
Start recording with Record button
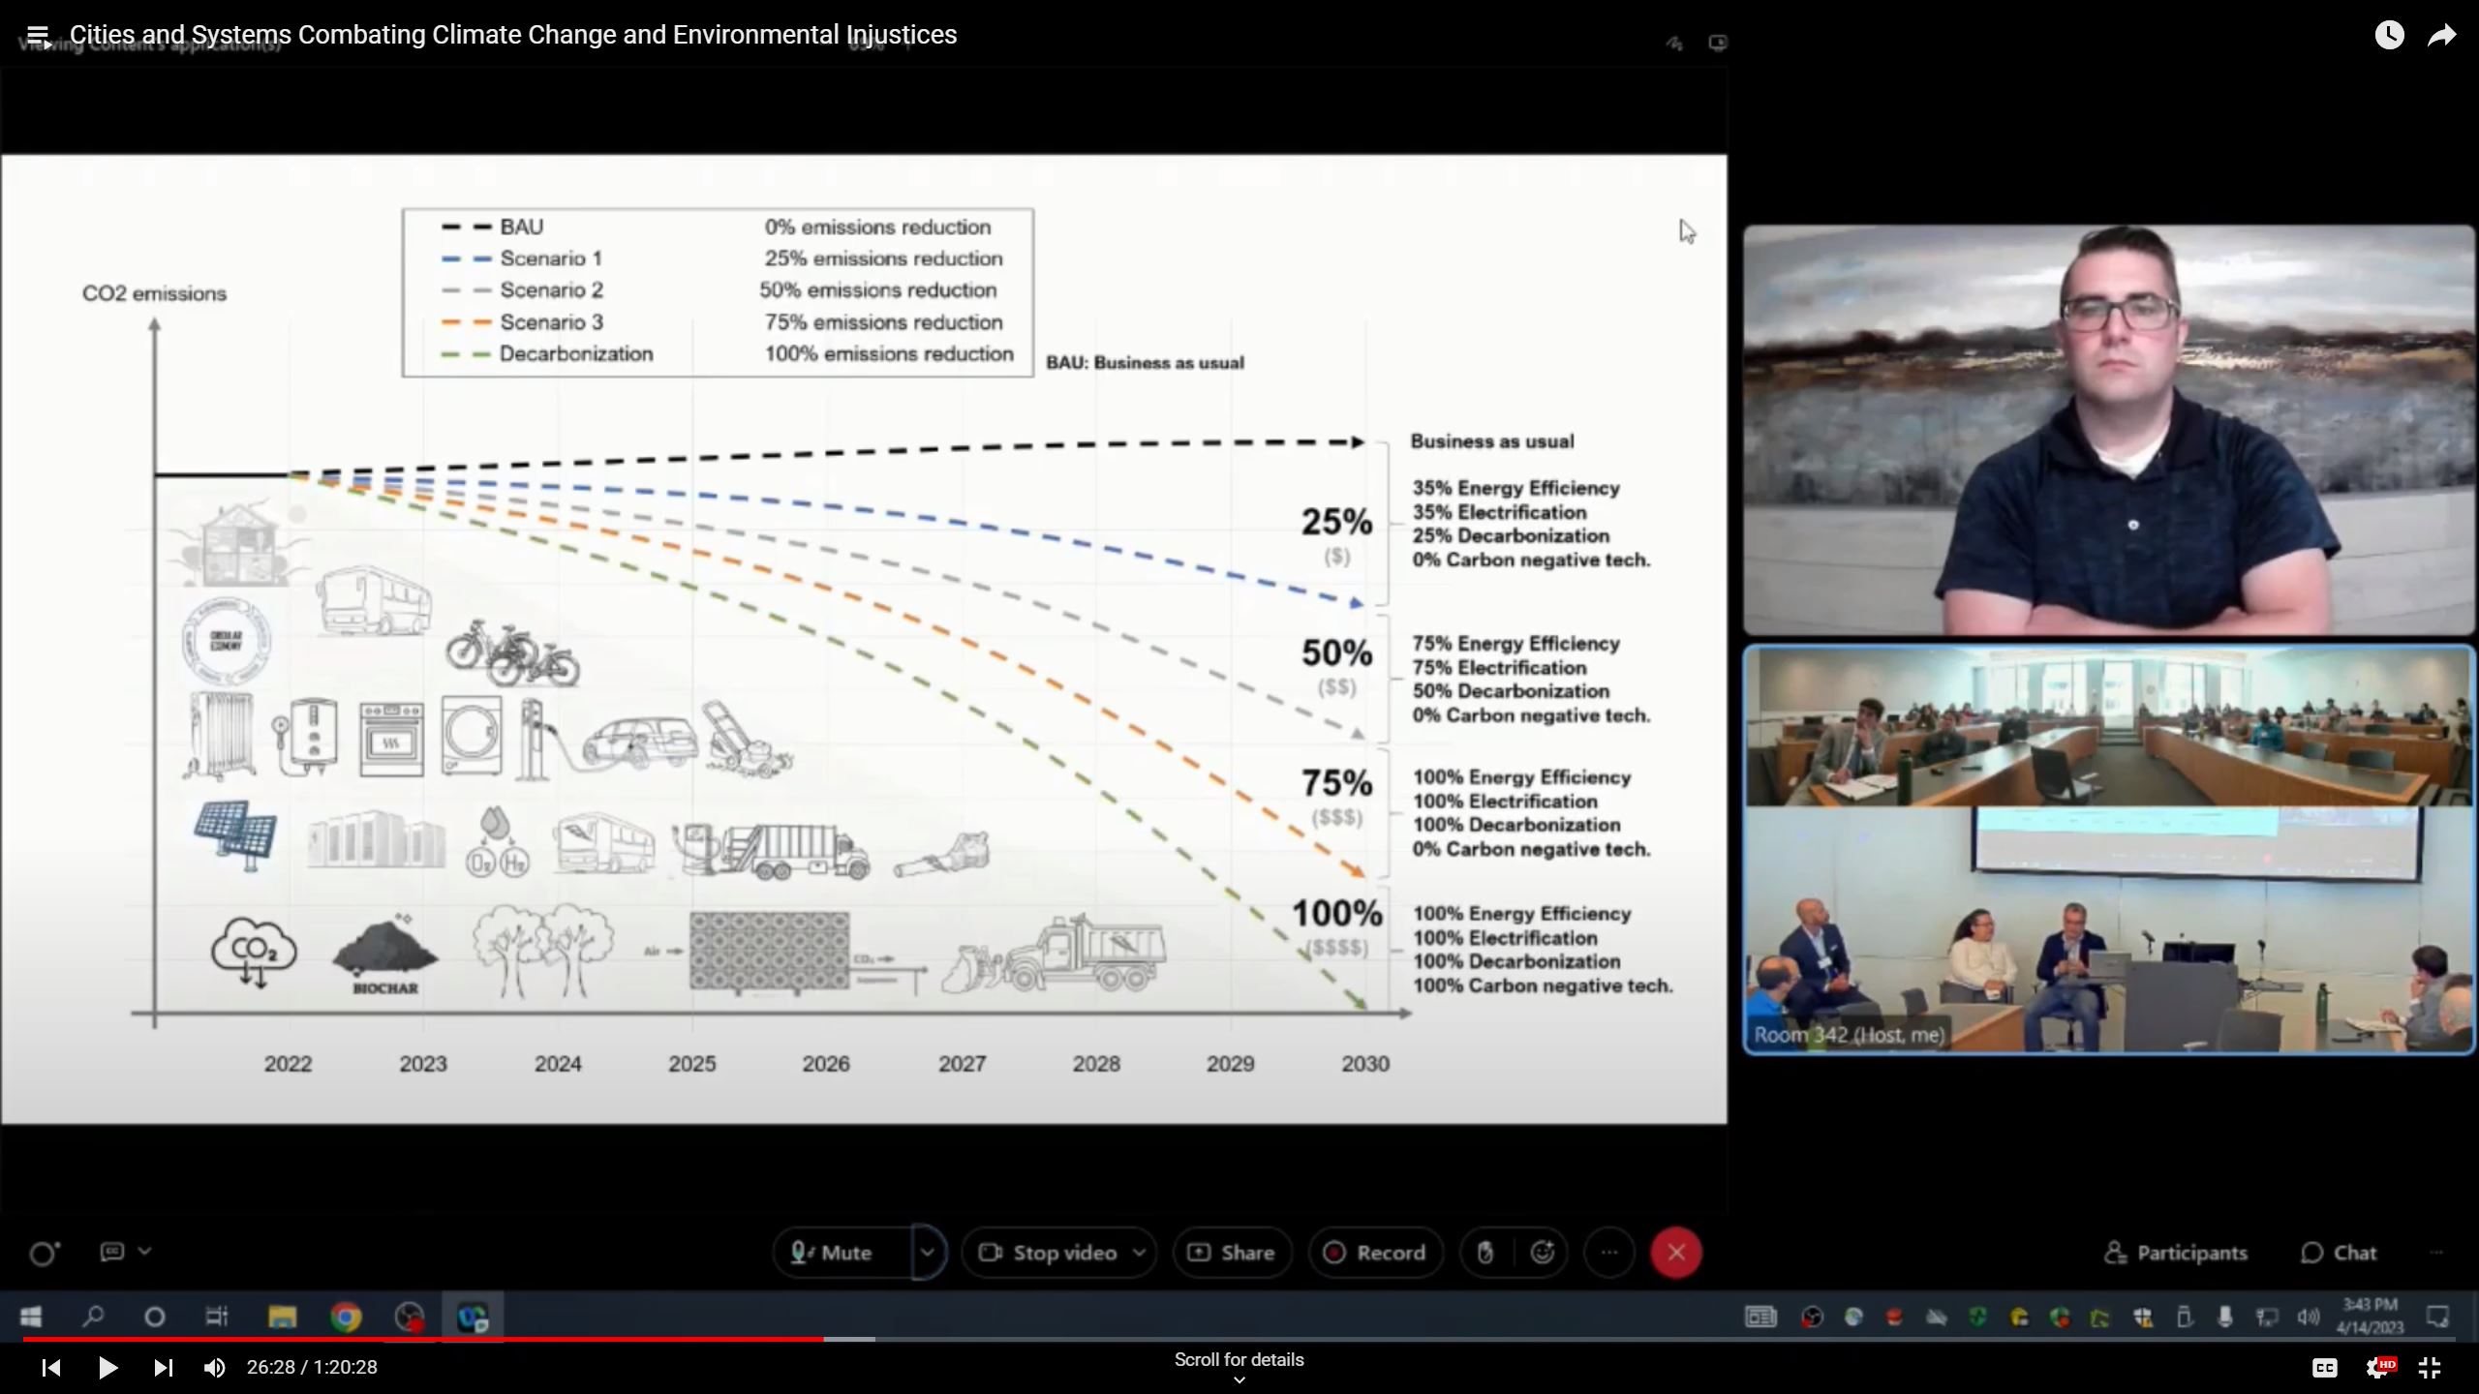pyautogui.click(x=1375, y=1253)
